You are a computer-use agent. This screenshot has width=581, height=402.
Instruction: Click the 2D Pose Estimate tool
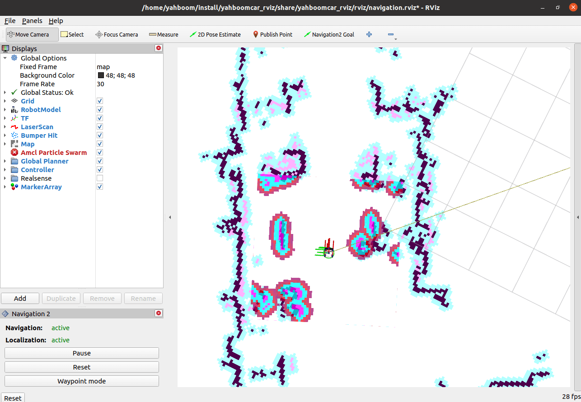[x=215, y=34]
